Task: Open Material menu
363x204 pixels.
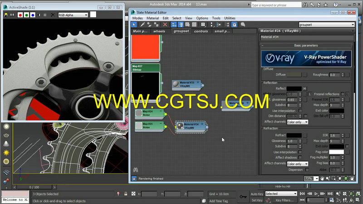Action: pyautogui.click(x=152, y=18)
